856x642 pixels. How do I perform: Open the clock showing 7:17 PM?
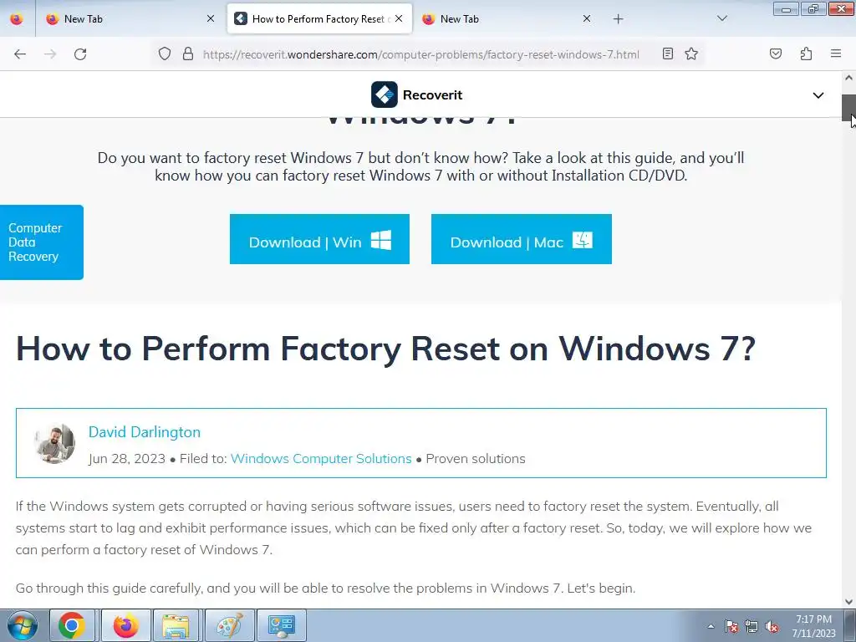pyautogui.click(x=814, y=625)
